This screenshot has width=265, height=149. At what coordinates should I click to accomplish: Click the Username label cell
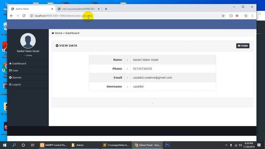pyautogui.click(x=107, y=87)
